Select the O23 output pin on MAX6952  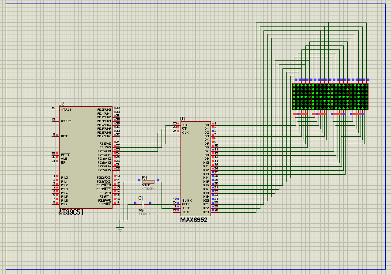[x=206, y=212]
